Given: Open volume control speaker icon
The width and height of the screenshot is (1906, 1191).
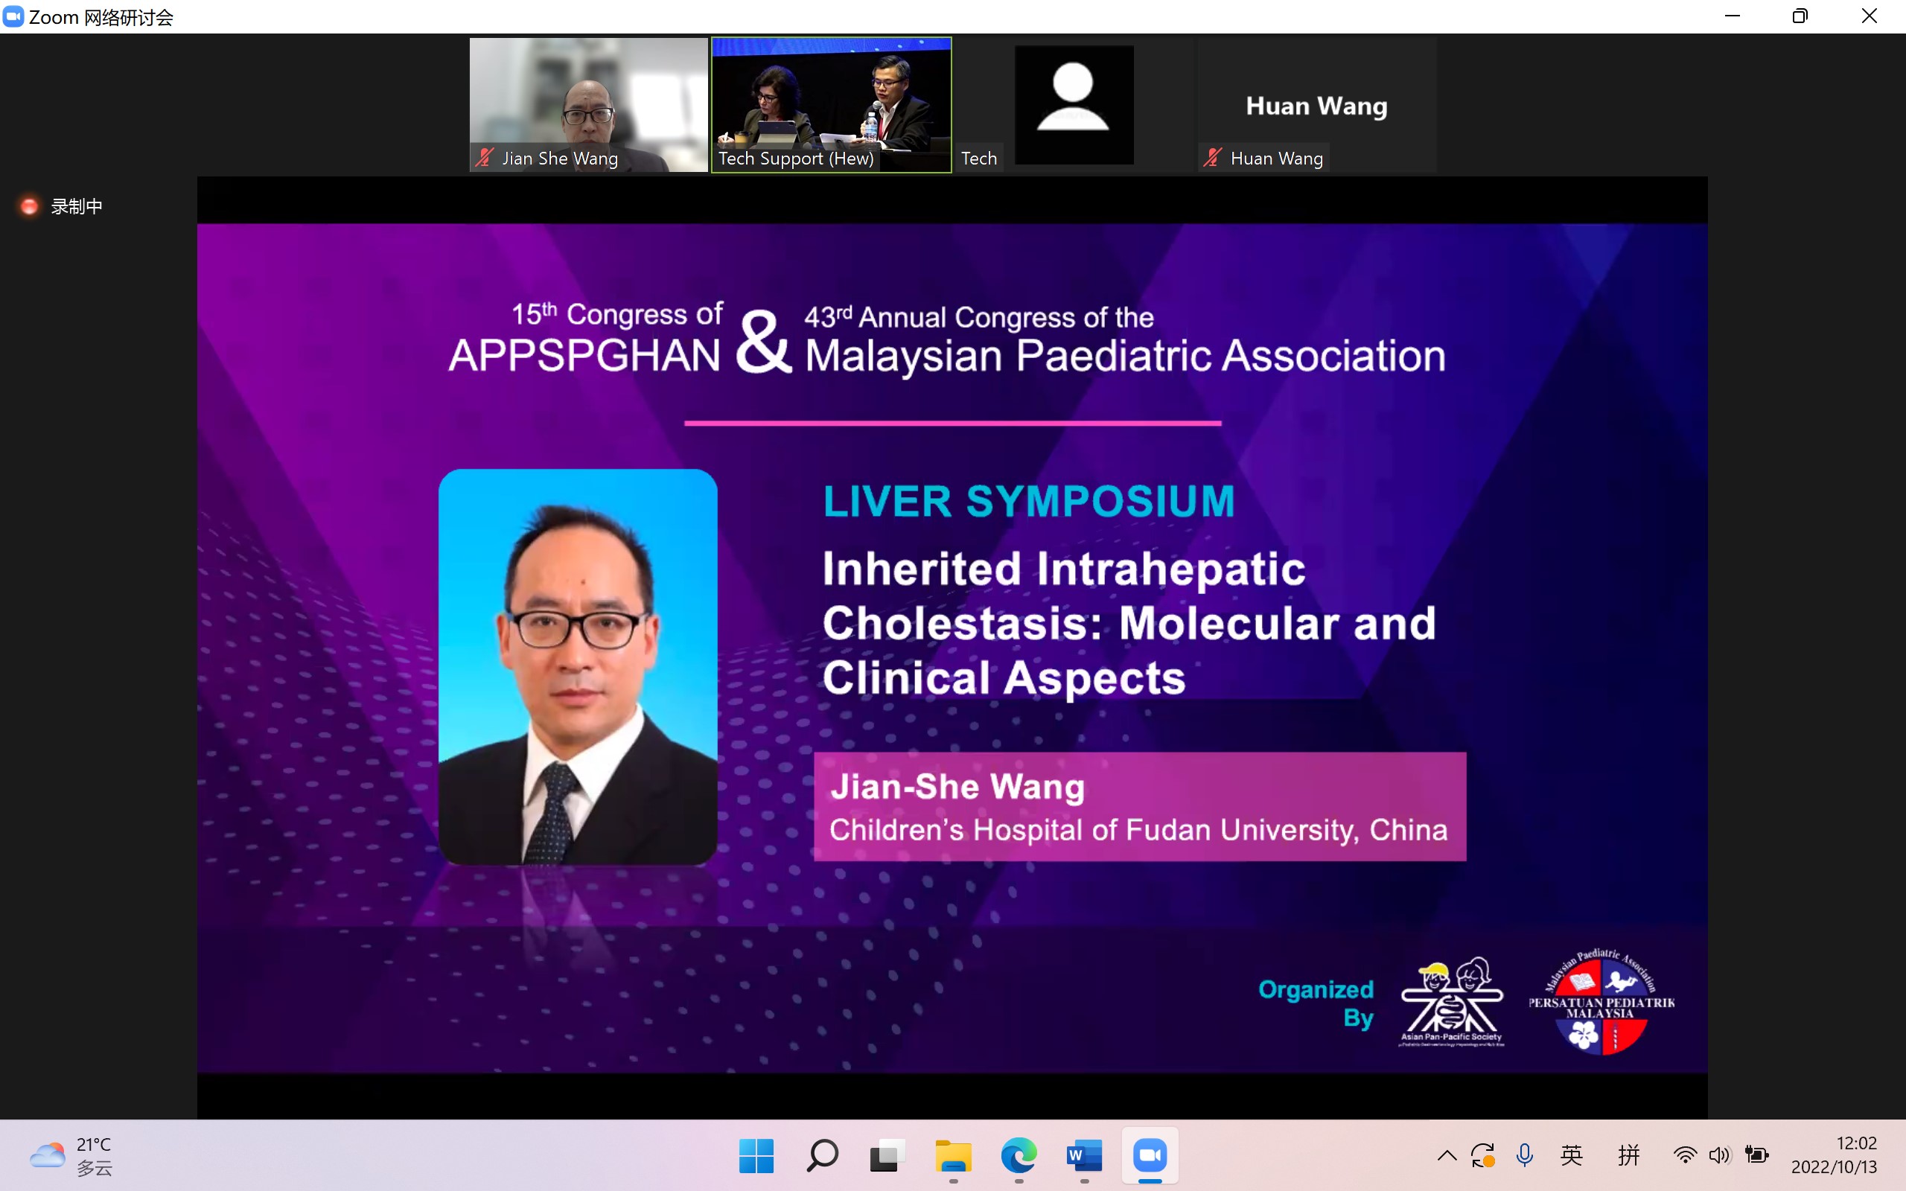Looking at the screenshot, I should coord(1719,1155).
